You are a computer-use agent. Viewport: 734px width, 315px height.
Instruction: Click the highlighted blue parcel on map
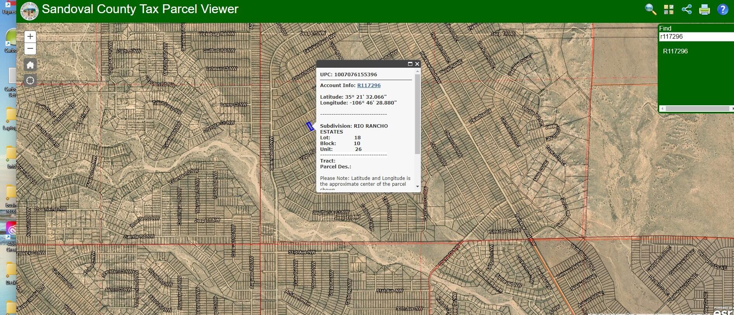[x=310, y=126]
